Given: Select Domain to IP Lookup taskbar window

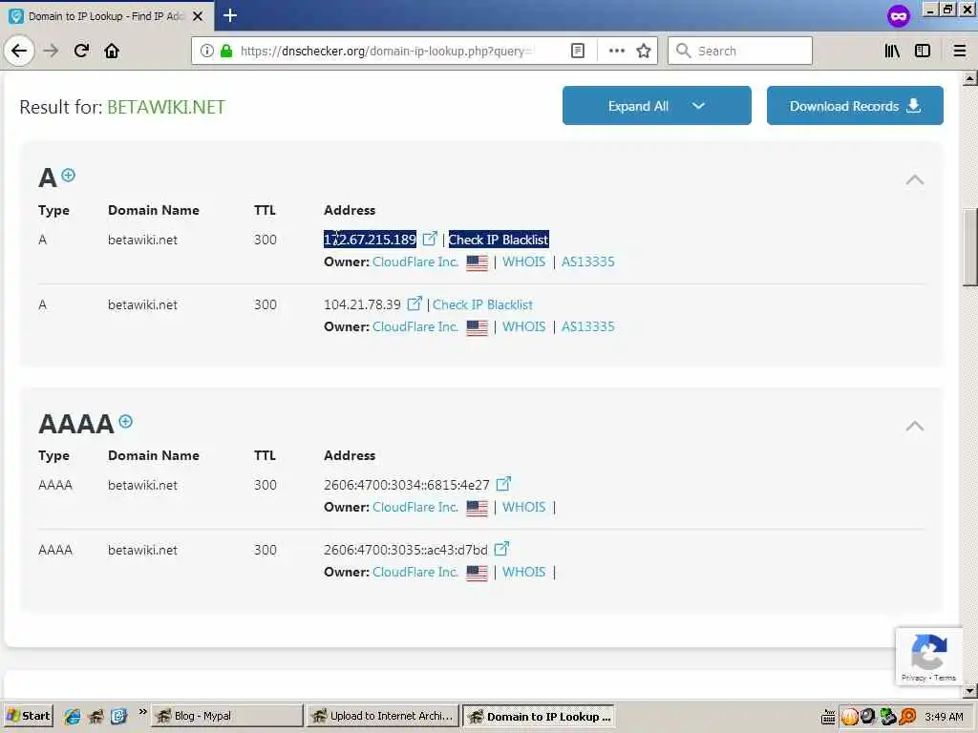Looking at the screenshot, I should coord(541,716).
